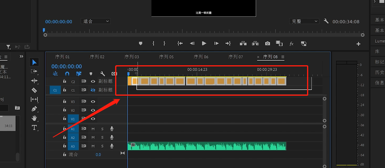This screenshot has width=385, height=168.
Task: Add marker in timeline header
Action: tap(91, 73)
